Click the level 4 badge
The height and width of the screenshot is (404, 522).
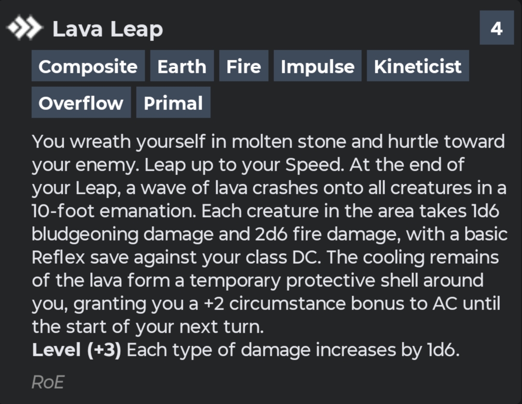[496, 29]
